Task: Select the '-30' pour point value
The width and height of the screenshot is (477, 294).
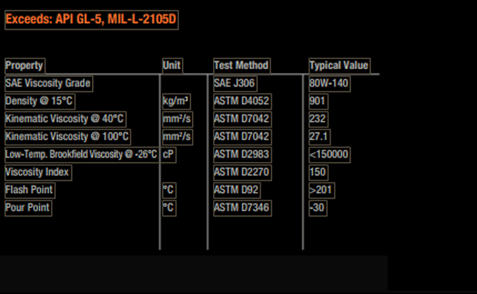Action: point(317,208)
